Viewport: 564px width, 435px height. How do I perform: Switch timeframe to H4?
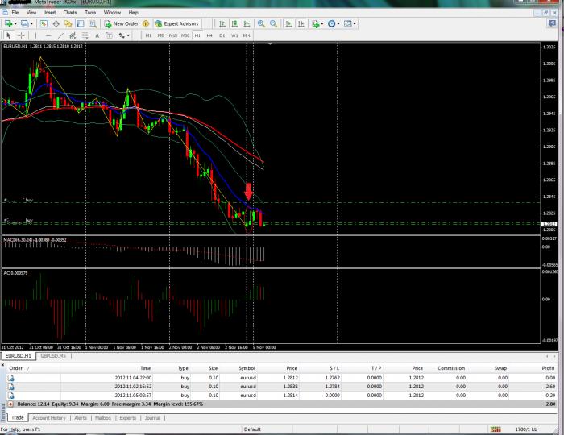coord(209,35)
